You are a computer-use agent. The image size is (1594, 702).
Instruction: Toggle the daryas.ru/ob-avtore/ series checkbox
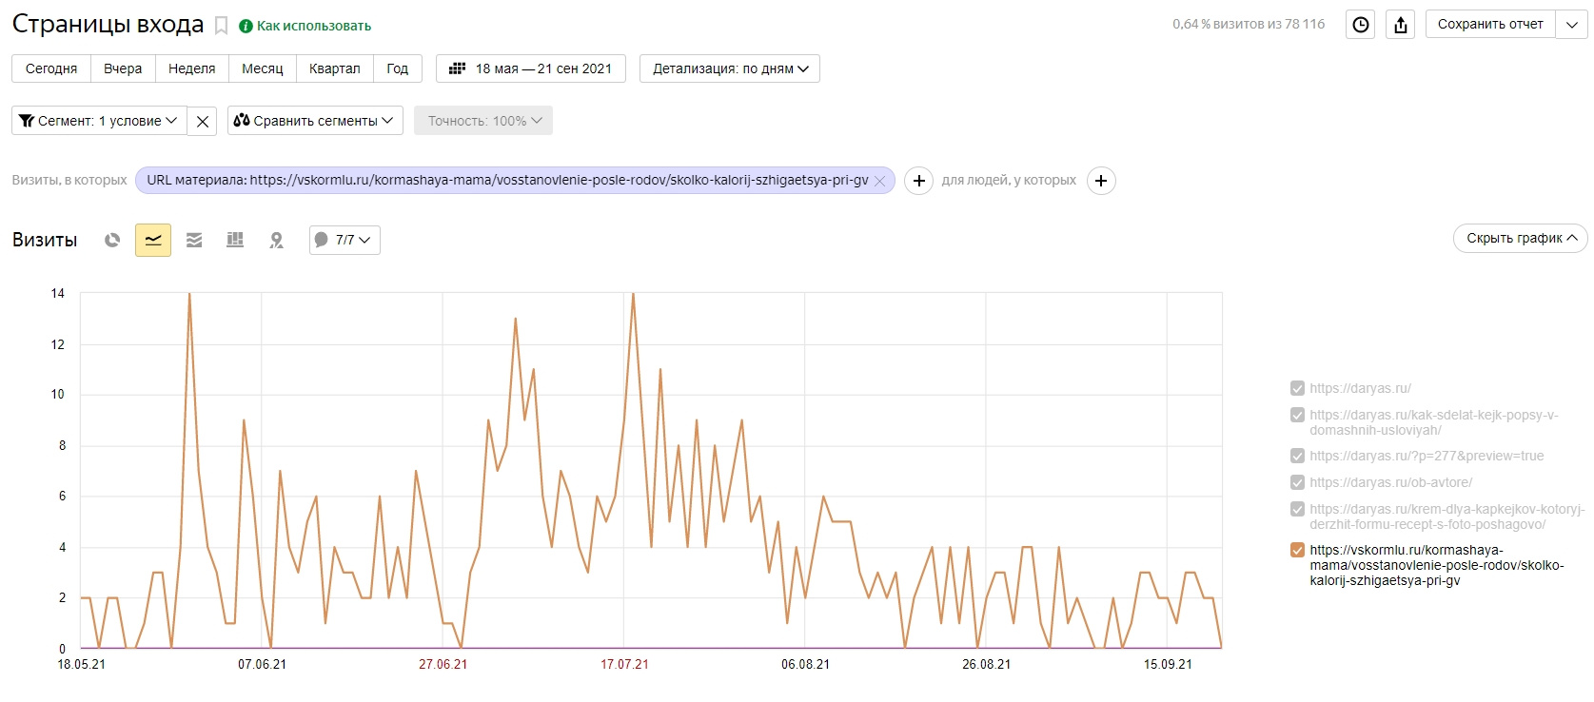(1297, 482)
